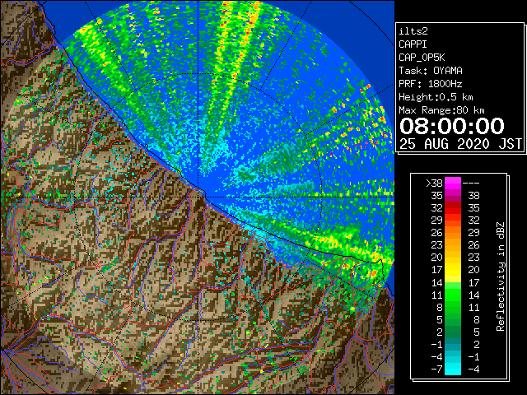Click the 'PRF: 1800Hz' line
The height and width of the screenshot is (395, 527).
pyautogui.click(x=431, y=84)
